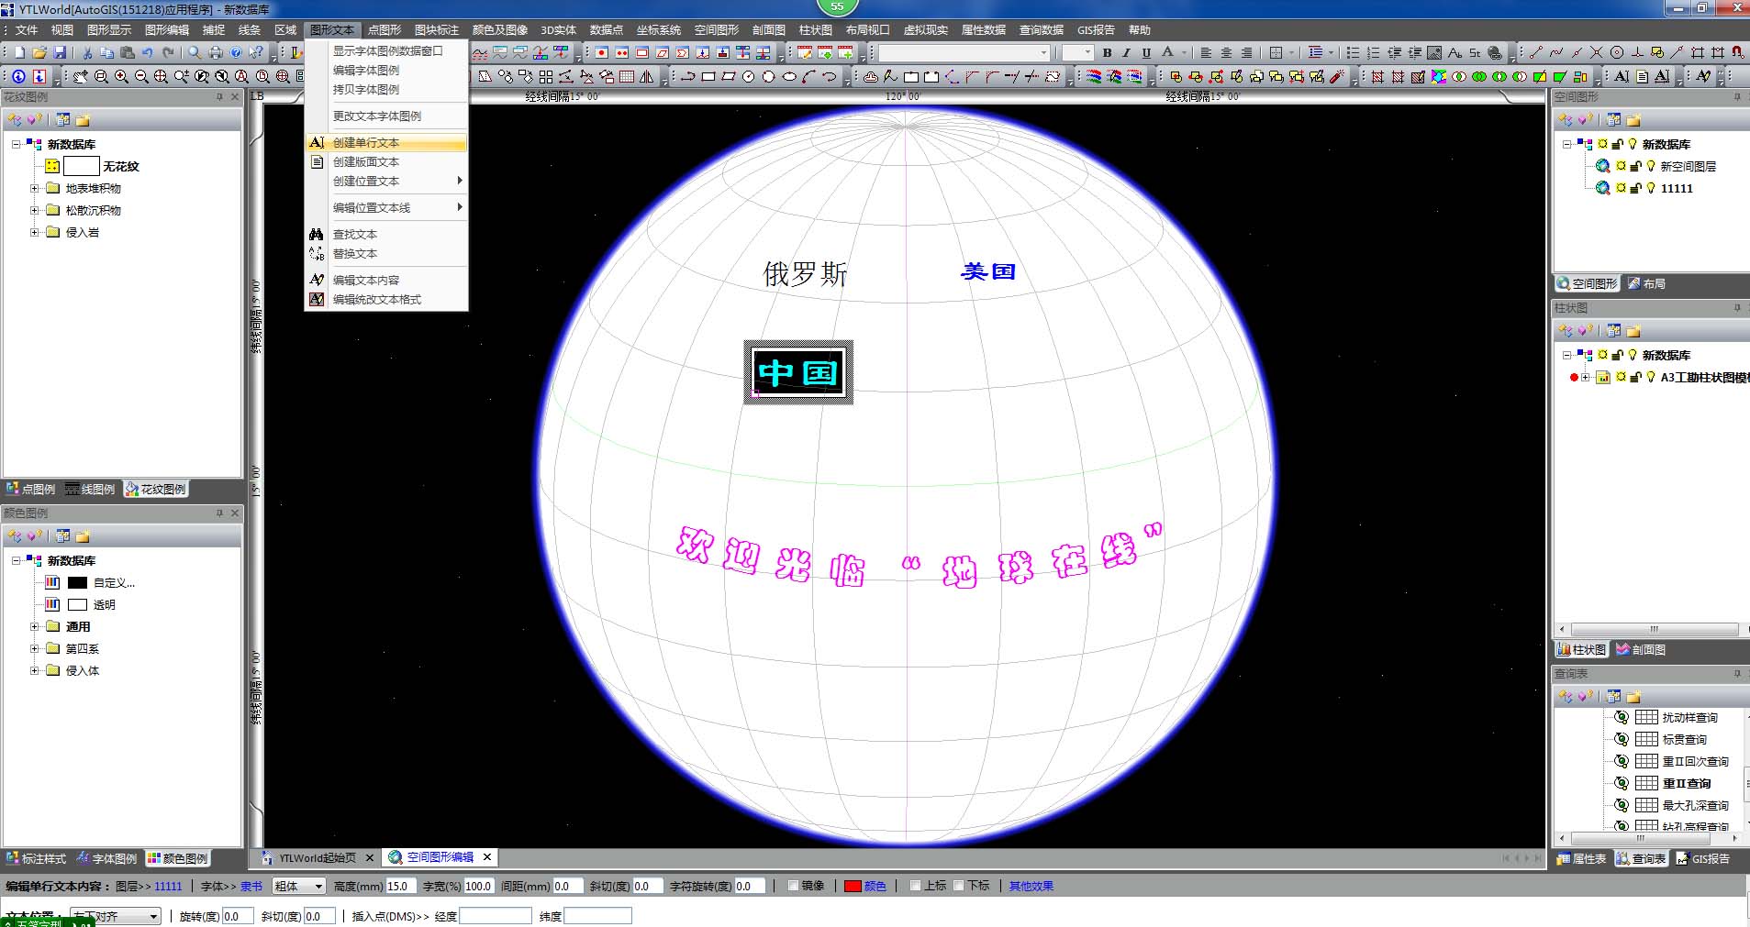Toggle sun icon of 新数据库 in 空间图形 panel
This screenshot has height=927, width=1750.
tap(1602, 144)
